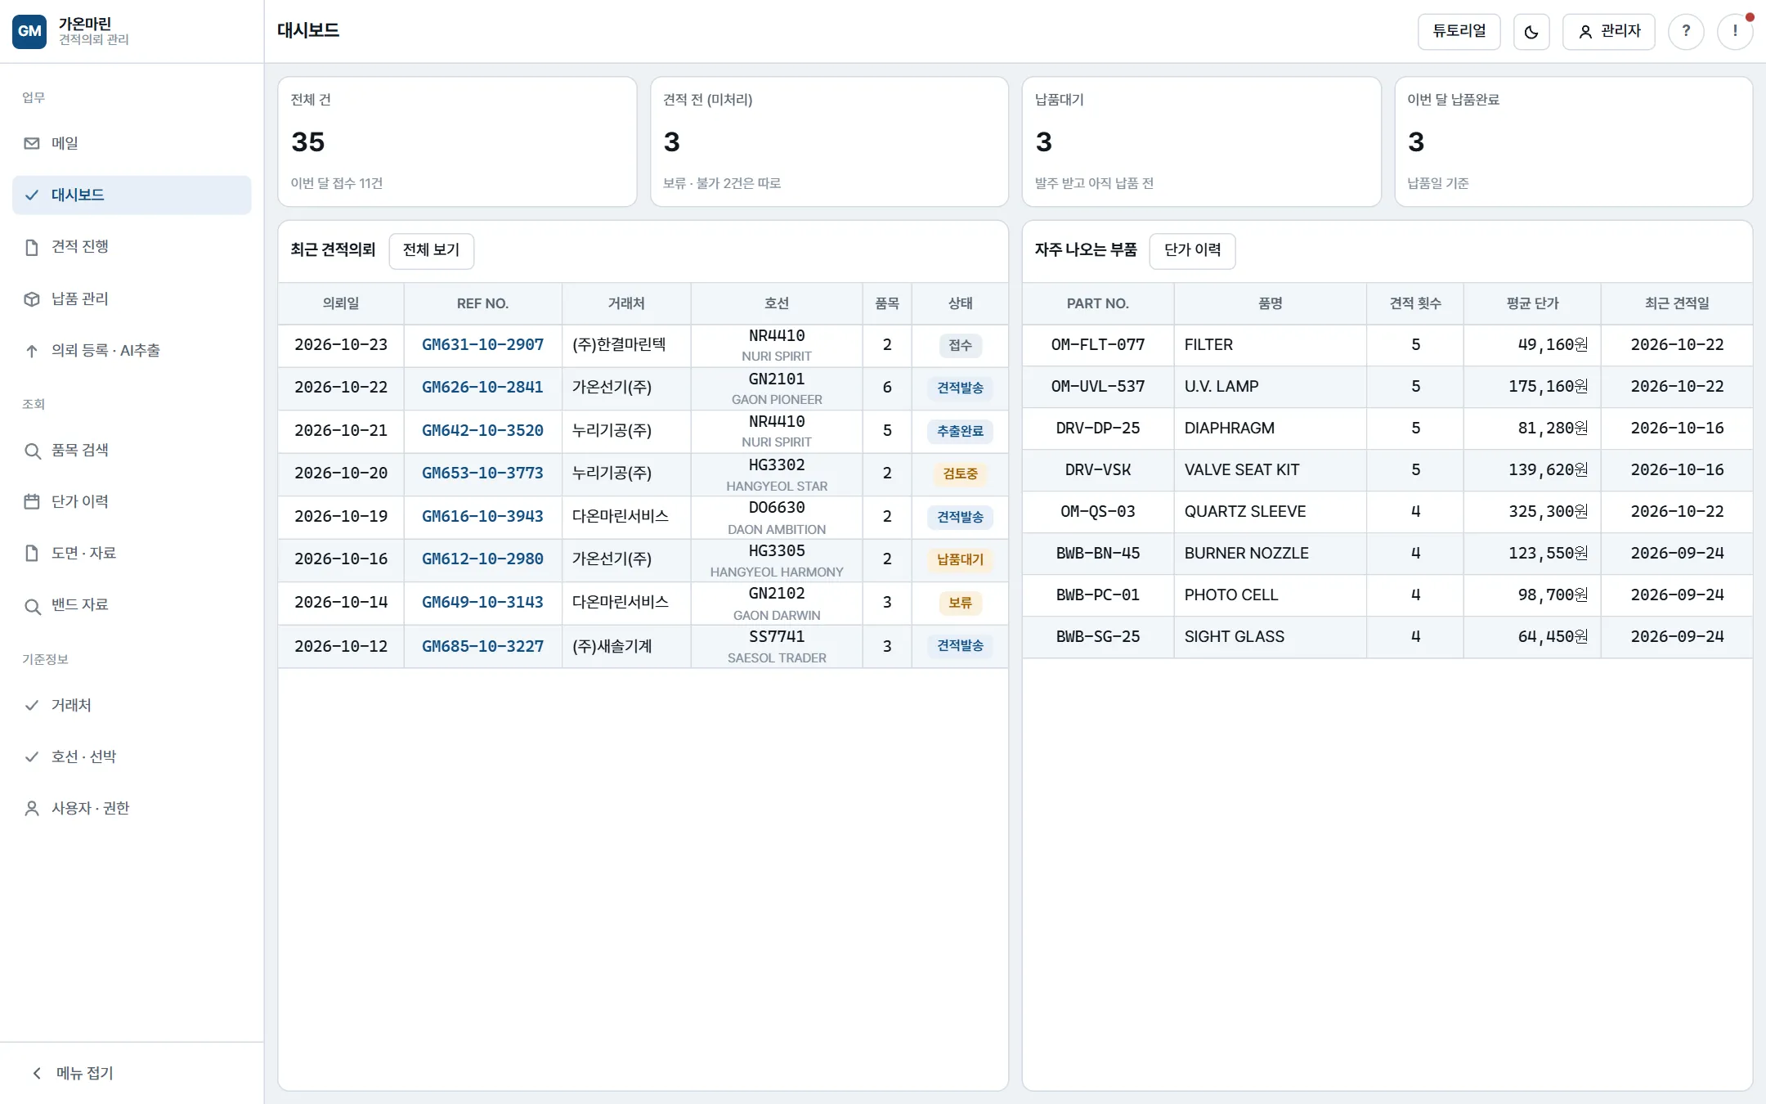Open reference GM649-10-3143
The width and height of the screenshot is (1766, 1104).
[x=482, y=603]
